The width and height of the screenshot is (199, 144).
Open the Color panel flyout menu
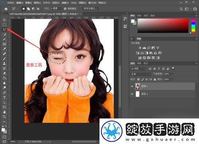click(196, 16)
